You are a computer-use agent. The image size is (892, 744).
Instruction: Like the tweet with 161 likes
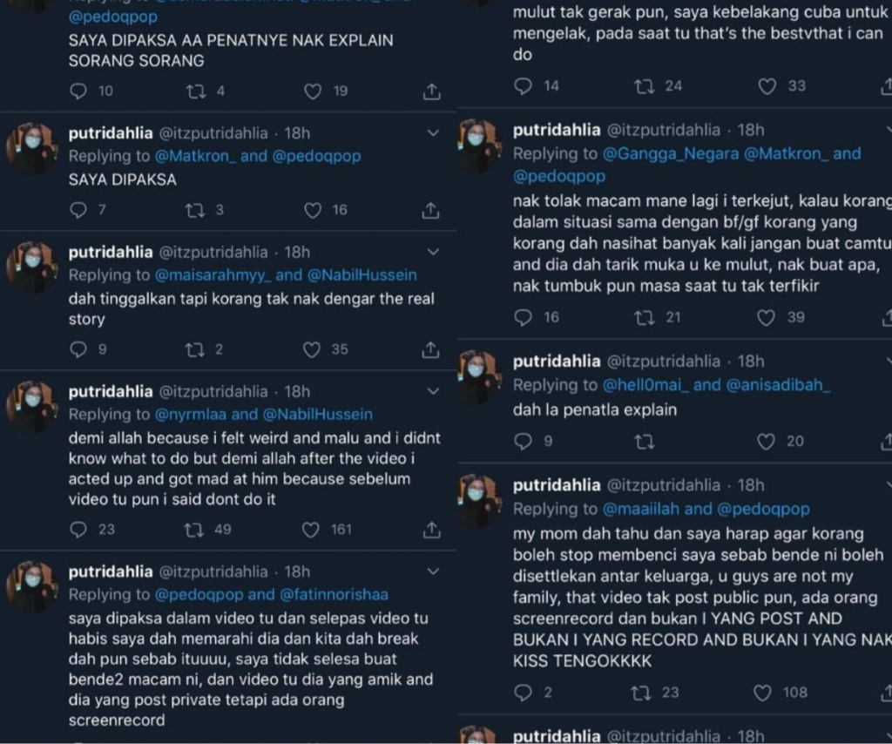coord(311,531)
